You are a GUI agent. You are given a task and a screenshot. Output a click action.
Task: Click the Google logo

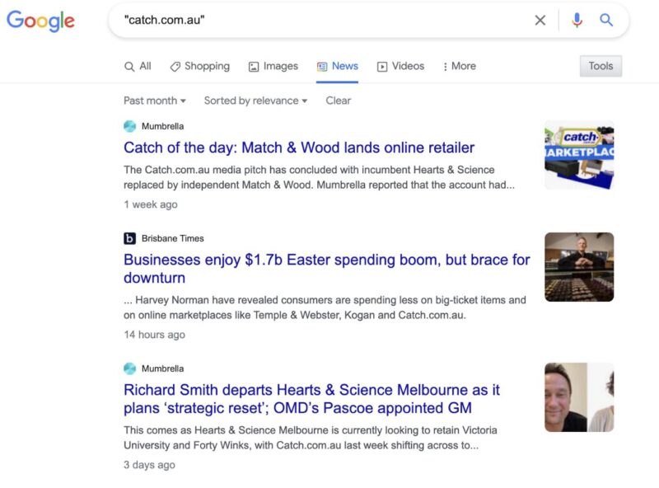pyautogui.click(x=40, y=21)
